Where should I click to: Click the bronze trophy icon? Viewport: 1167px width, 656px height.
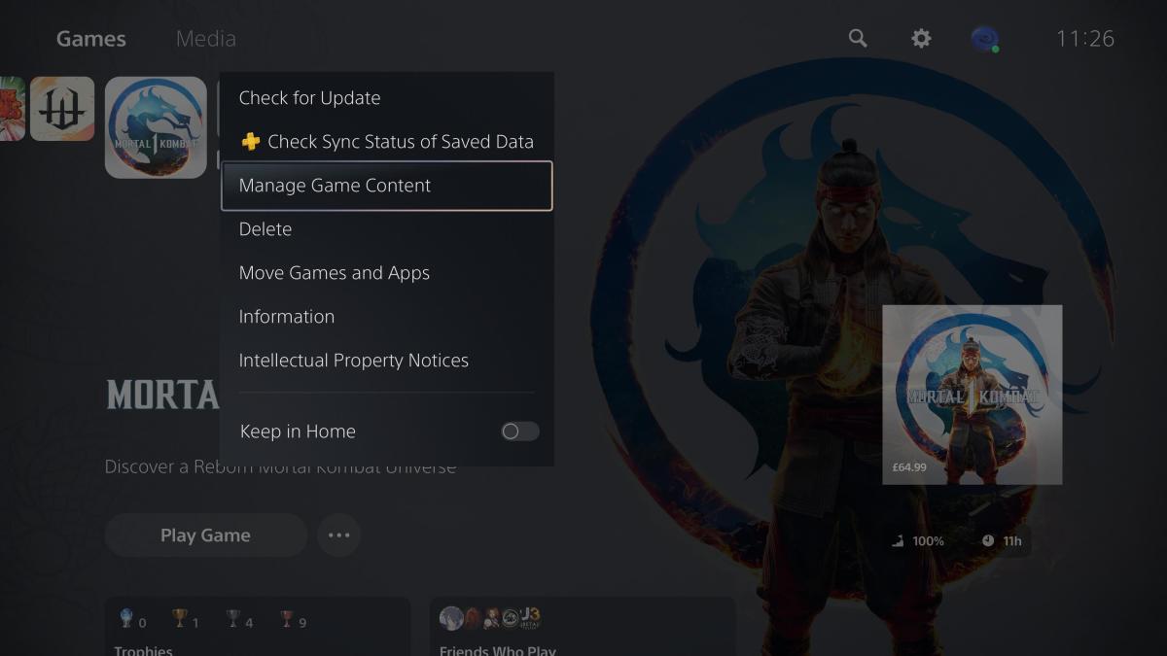(x=286, y=619)
